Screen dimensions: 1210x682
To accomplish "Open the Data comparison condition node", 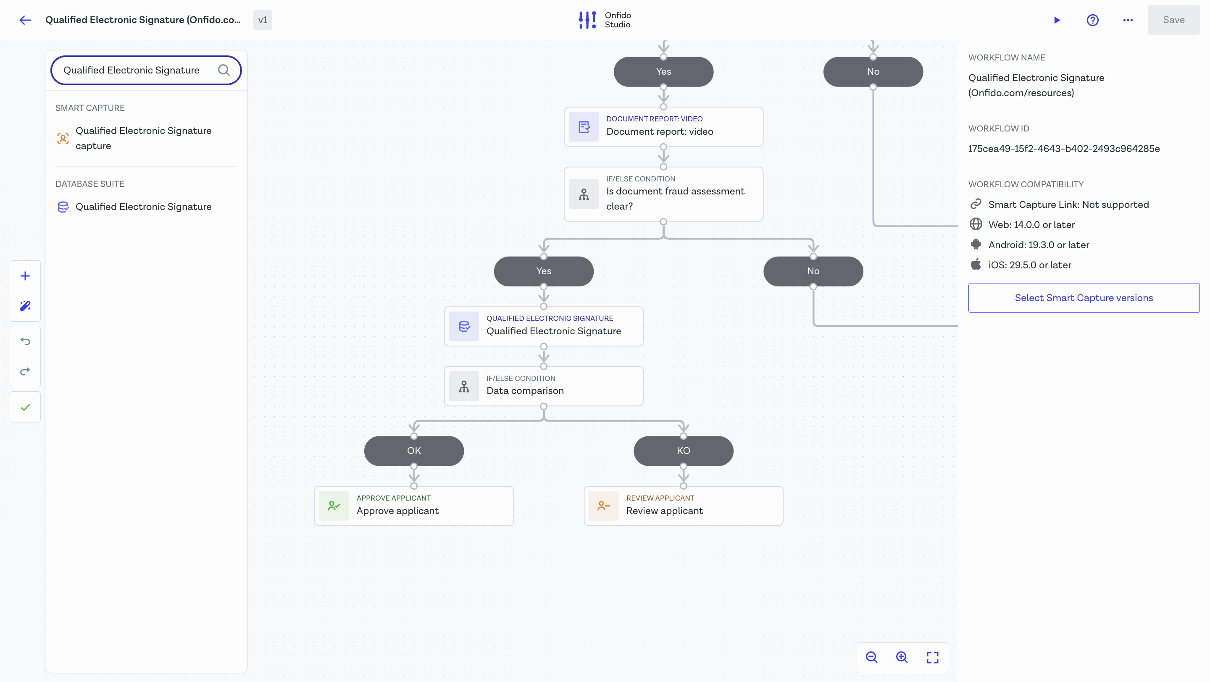I will [544, 386].
